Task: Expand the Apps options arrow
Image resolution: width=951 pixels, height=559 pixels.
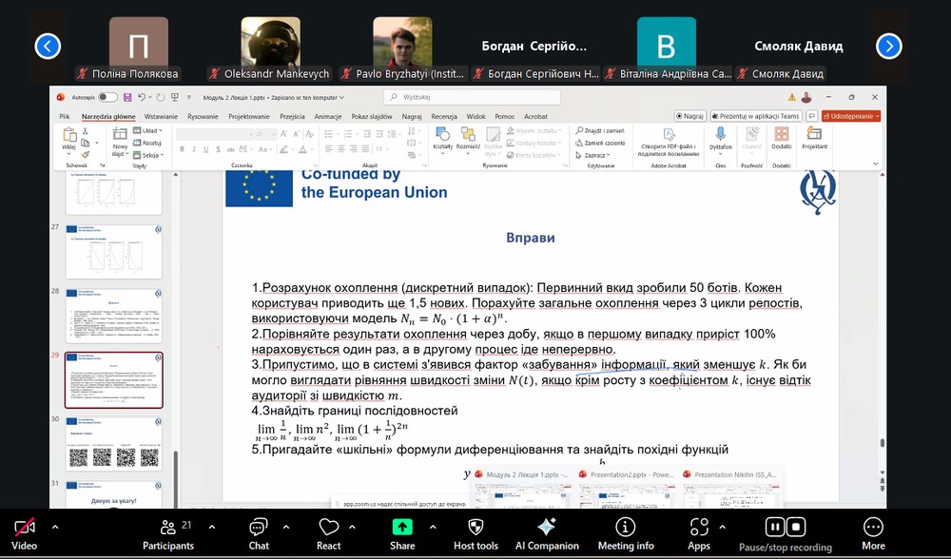Action: pos(730,526)
